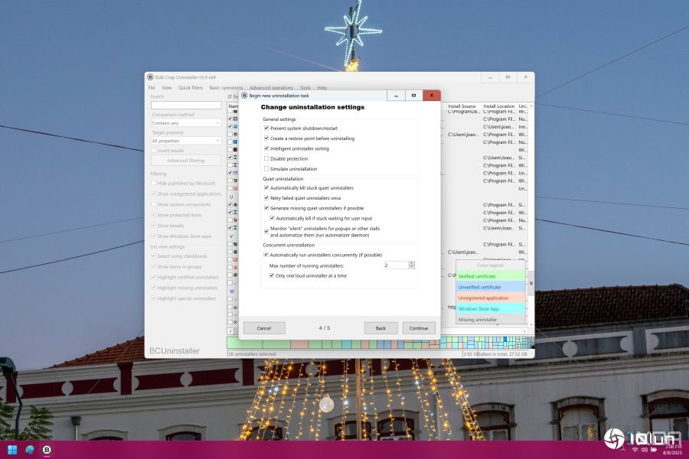Close the uninstallation dialog with red X
This screenshot has width=689, height=459.
coord(432,96)
